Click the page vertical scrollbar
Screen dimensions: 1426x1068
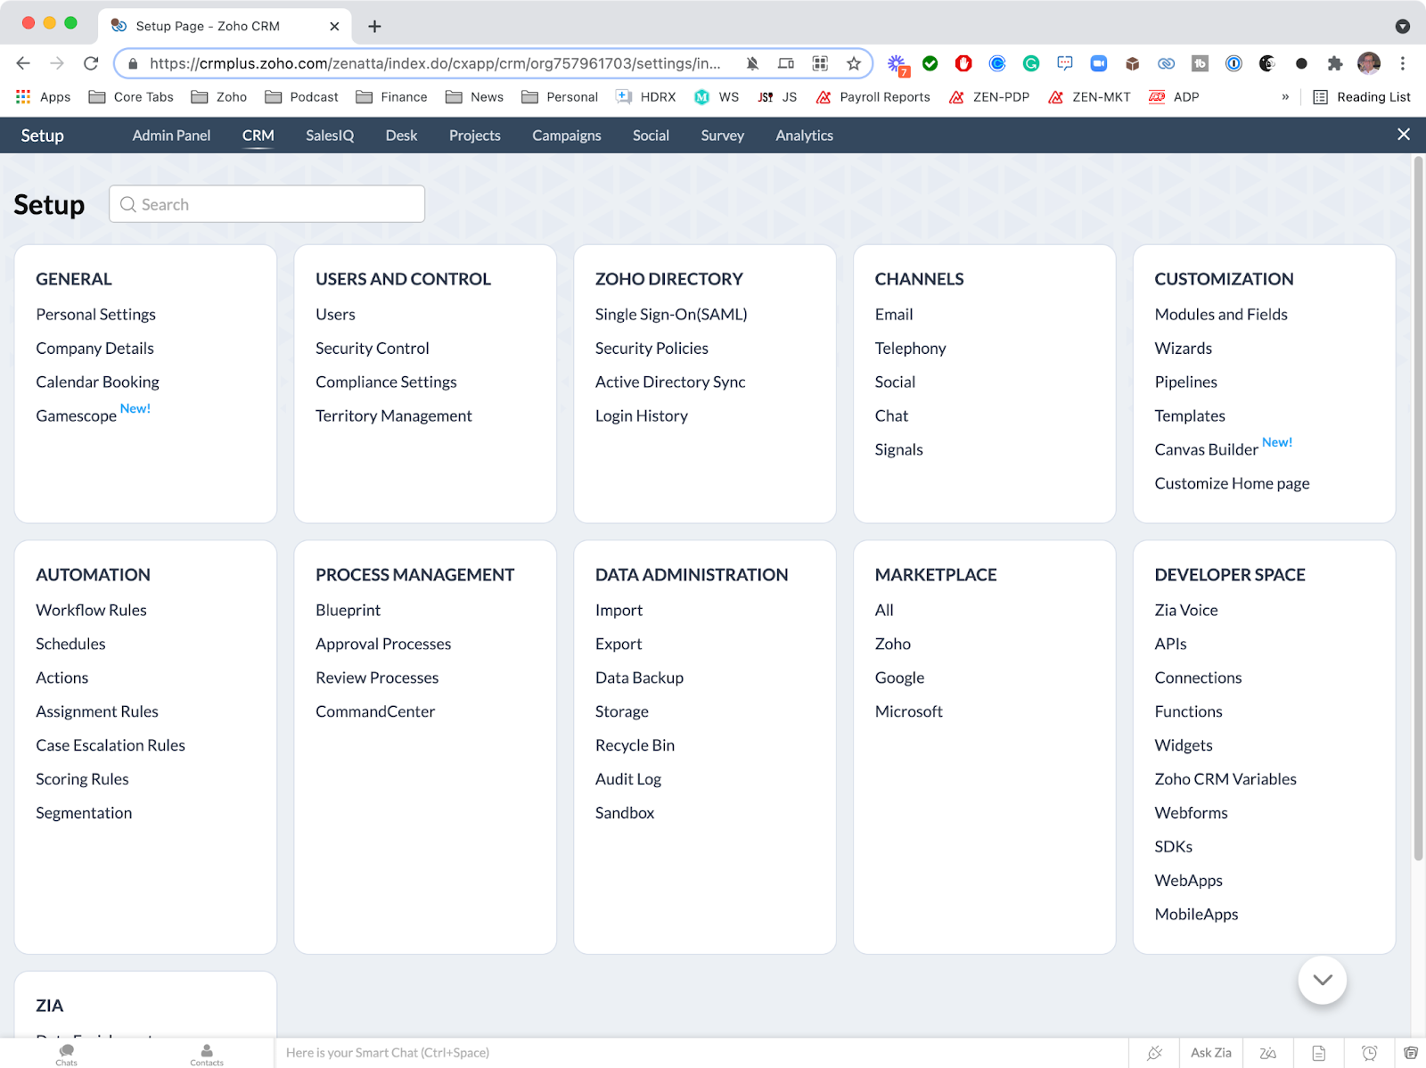click(1418, 508)
